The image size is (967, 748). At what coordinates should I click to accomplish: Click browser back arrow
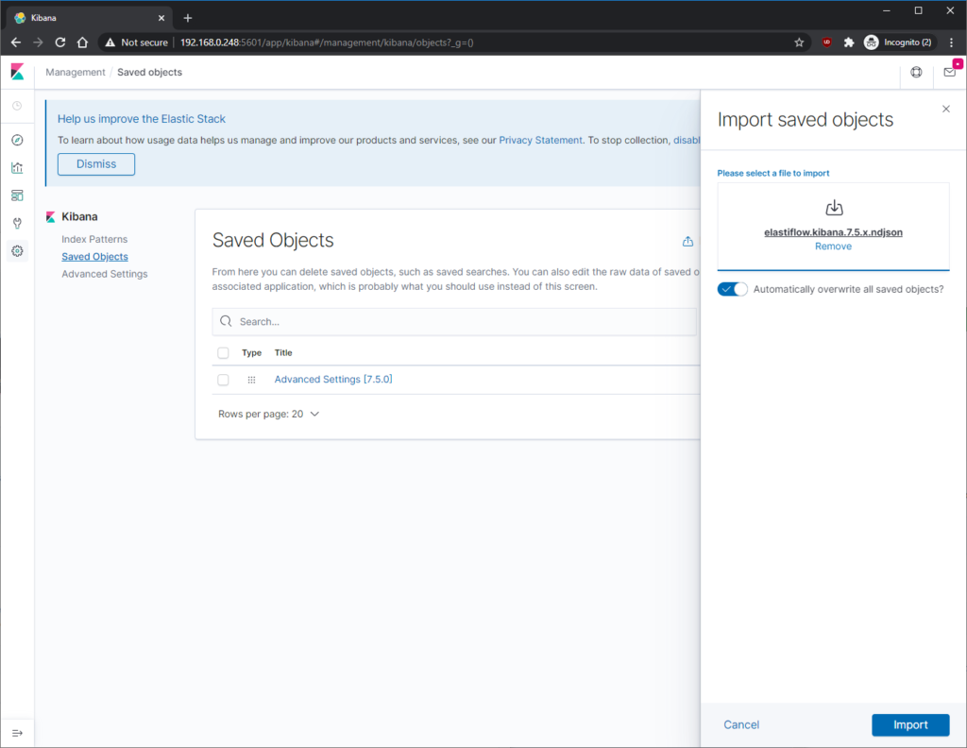click(x=16, y=42)
